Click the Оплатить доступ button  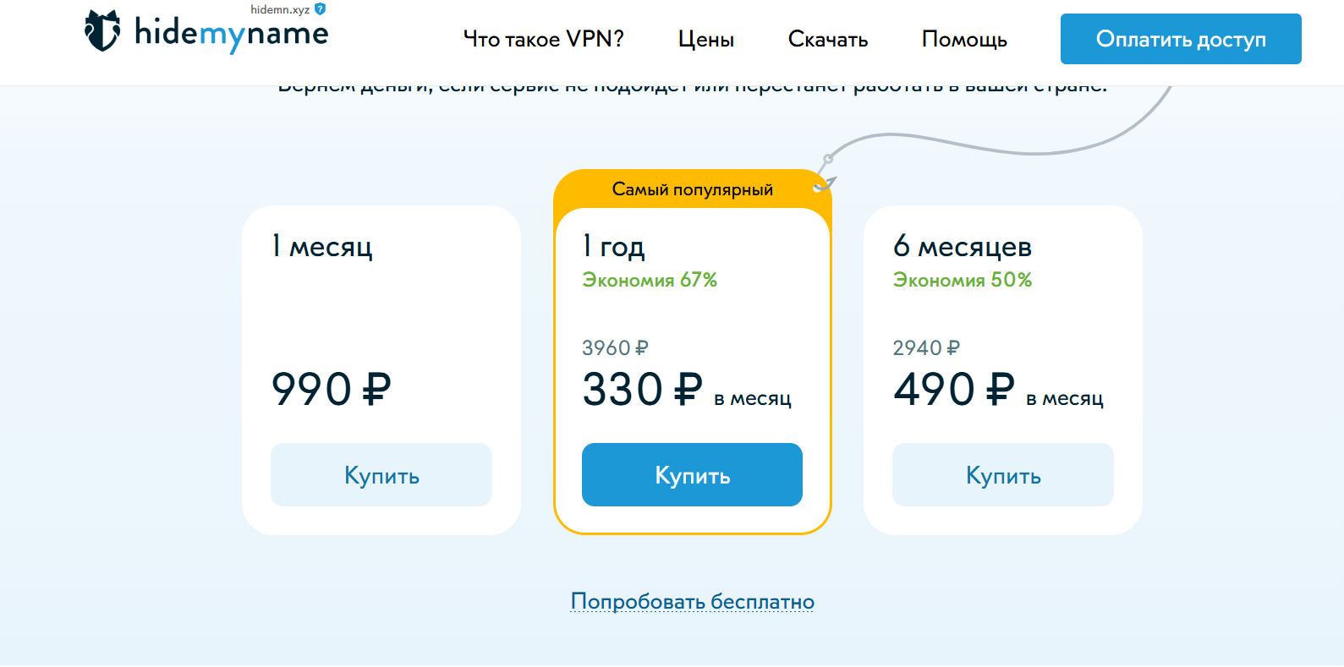pos(1181,38)
